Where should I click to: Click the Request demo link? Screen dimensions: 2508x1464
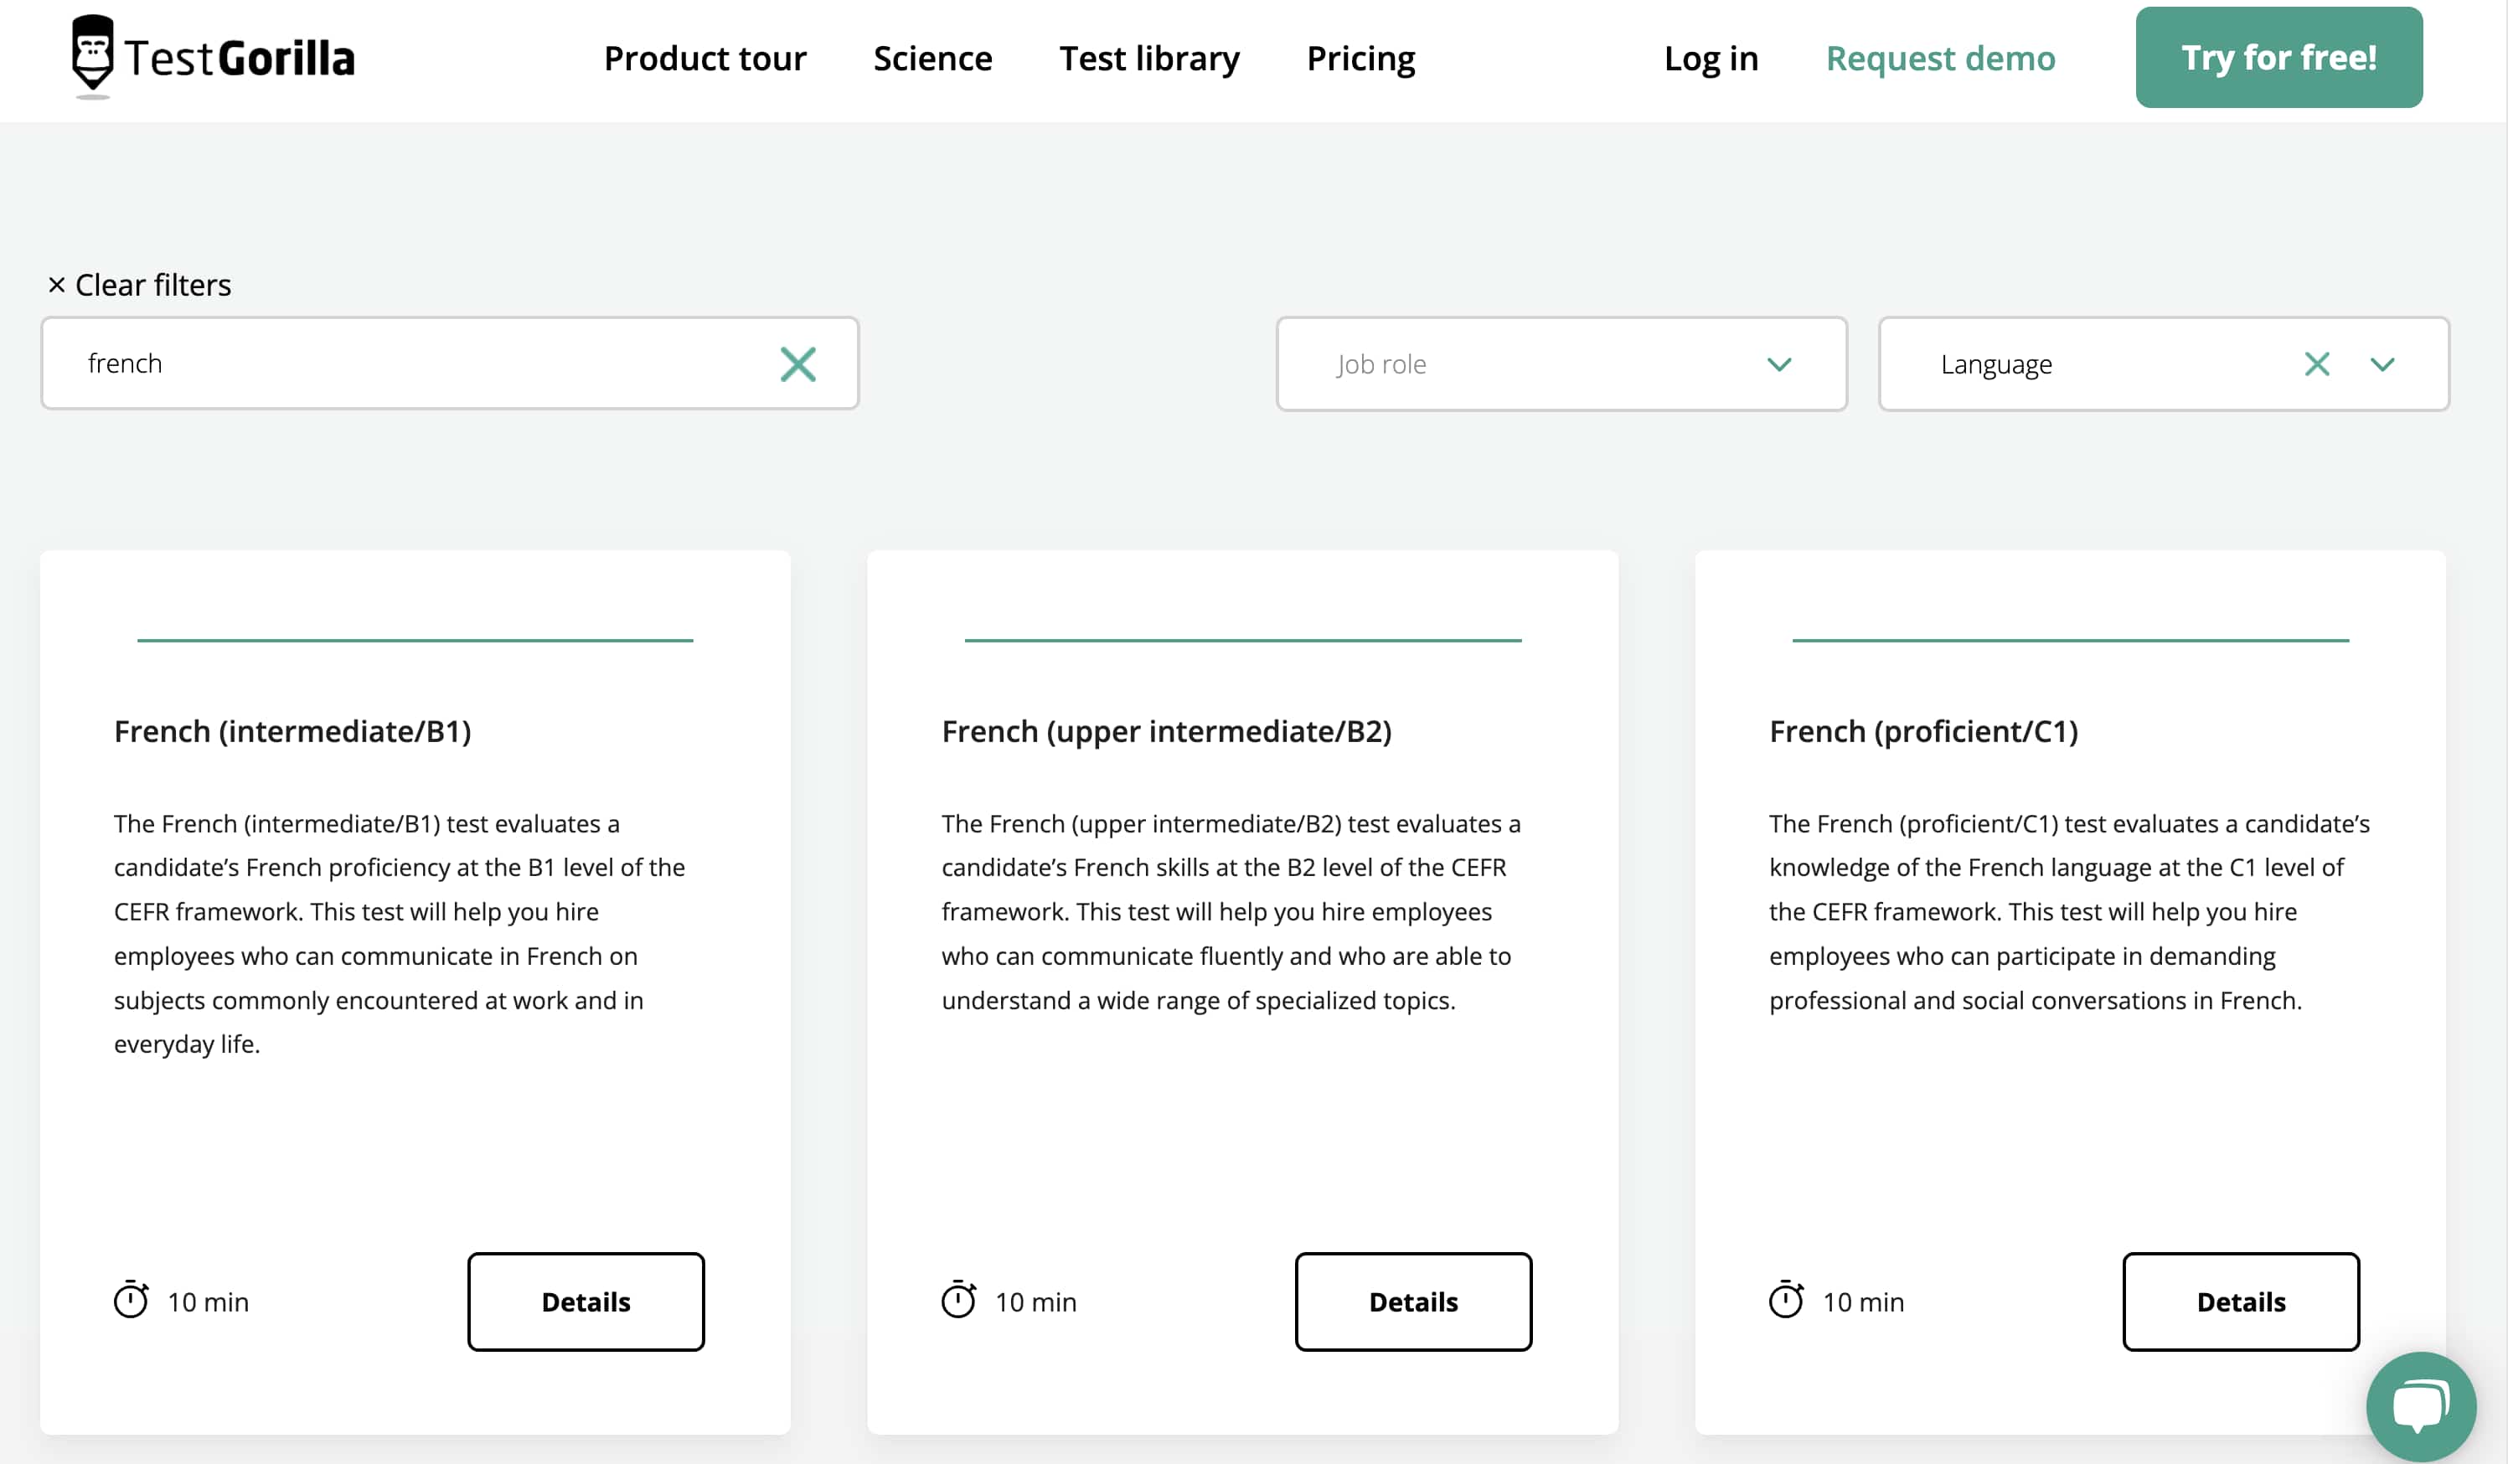tap(1940, 59)
